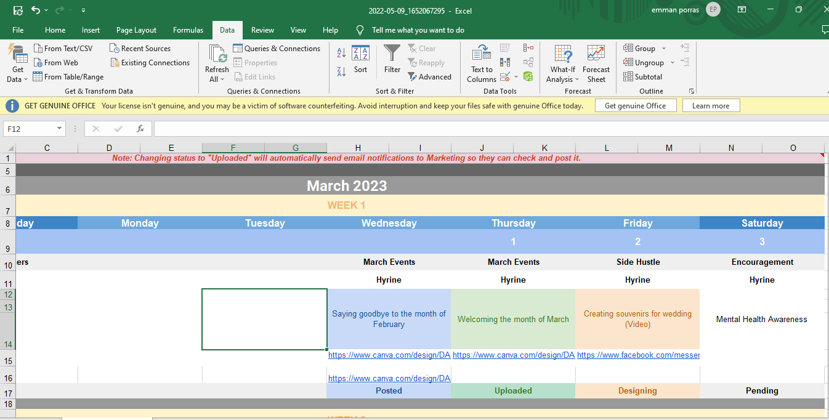
Task: Click the Get genuine Office button
Action: [635, 105]
